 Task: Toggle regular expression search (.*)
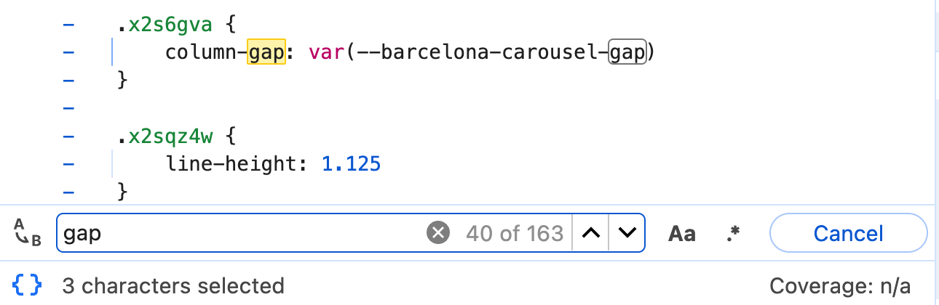coord(733,233)
